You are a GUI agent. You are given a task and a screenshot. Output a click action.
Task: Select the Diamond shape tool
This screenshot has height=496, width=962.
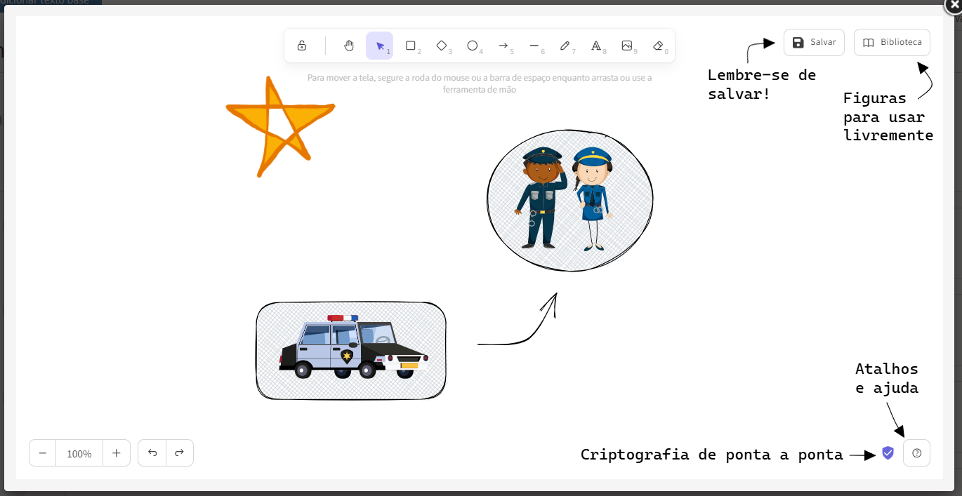442,46
